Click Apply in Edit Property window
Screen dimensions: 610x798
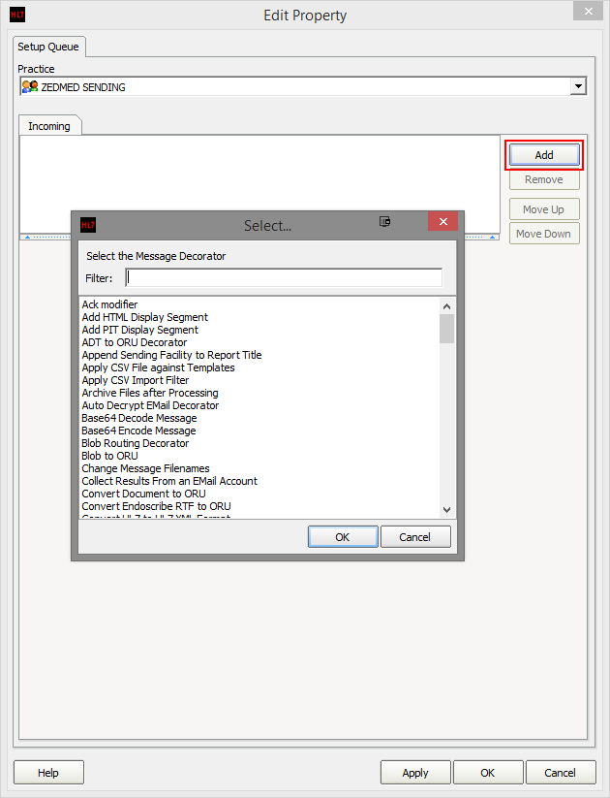pyautogui.click(x=415, y=773)
